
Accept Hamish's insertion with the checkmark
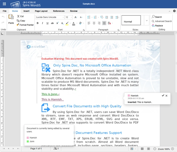coord(163,96)
